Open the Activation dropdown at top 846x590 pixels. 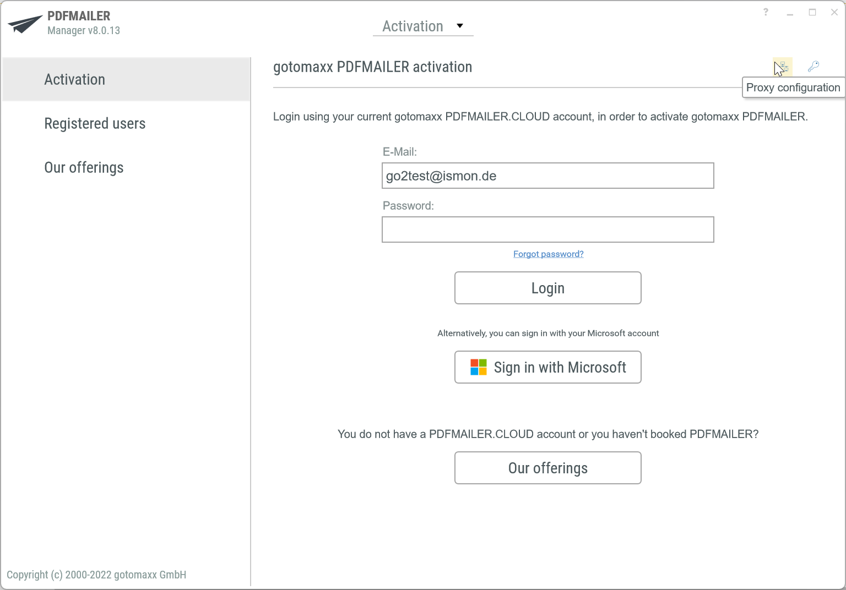point(423,26)
